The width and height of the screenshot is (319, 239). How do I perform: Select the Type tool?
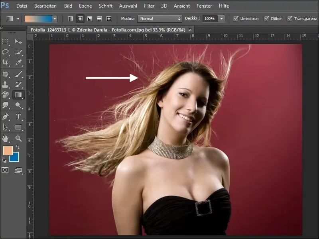(x=18, y=117)
